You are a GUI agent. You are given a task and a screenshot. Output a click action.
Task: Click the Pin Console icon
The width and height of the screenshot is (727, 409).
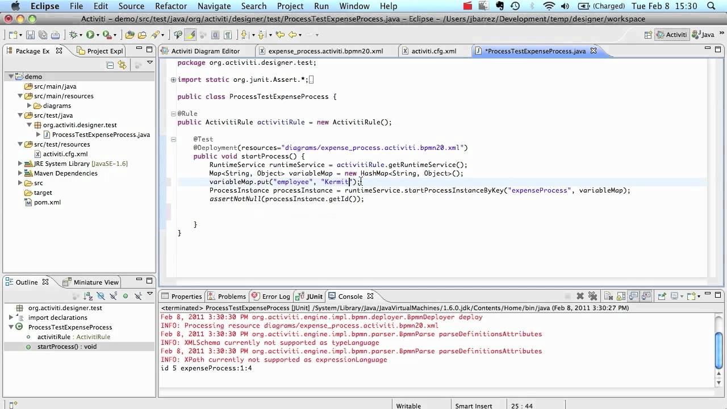(662, 296)
